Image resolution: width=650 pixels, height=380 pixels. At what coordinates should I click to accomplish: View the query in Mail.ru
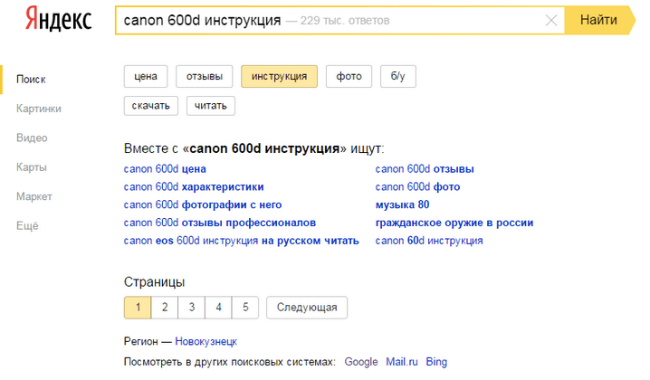click(x=402, y=362)
